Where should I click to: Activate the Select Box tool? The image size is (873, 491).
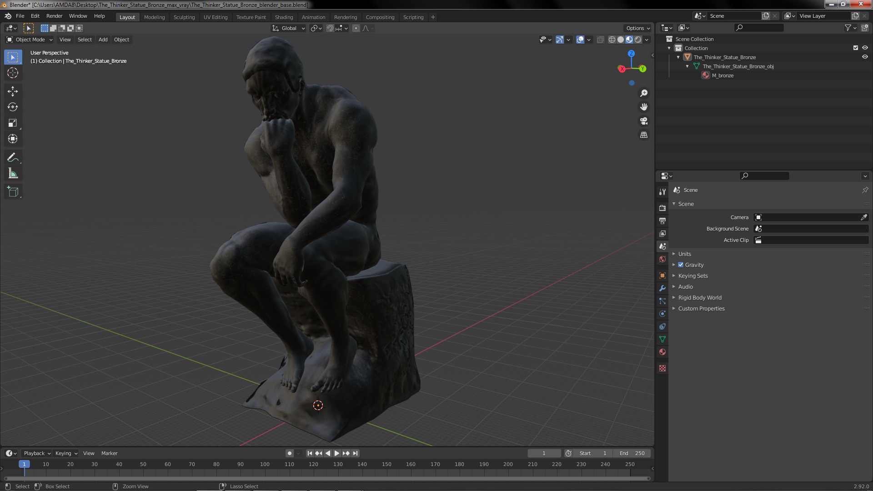point(13,57)
